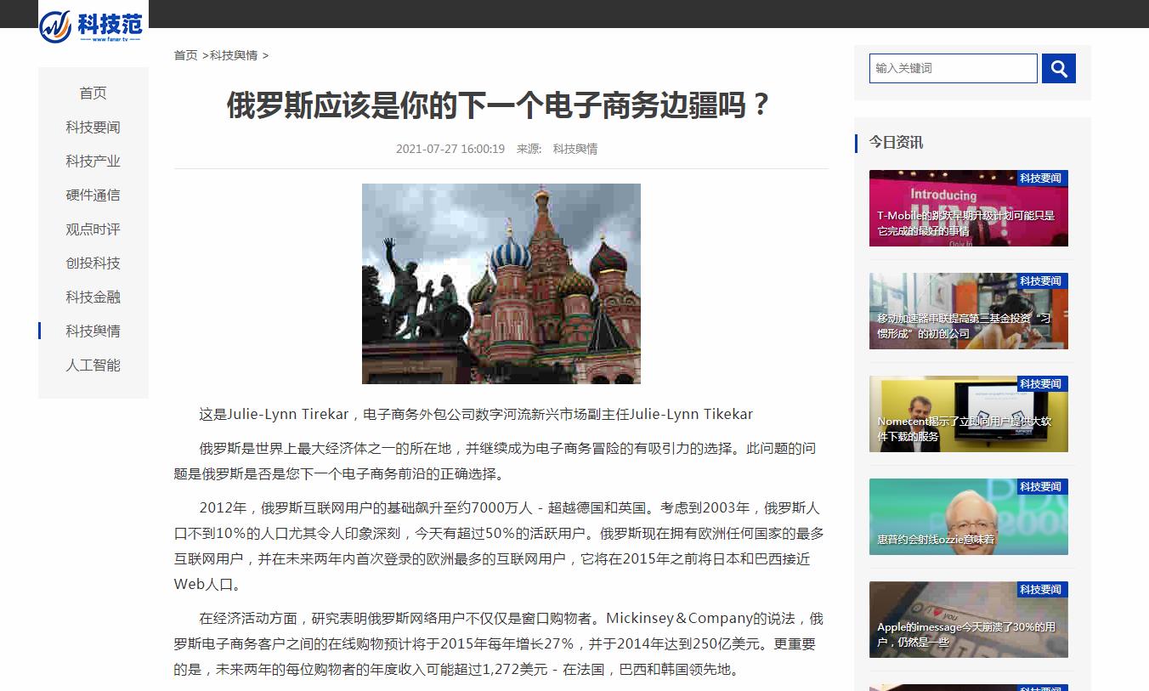
Task: Focus the 输入关键词 search field
Action: (x=953, y=69)
